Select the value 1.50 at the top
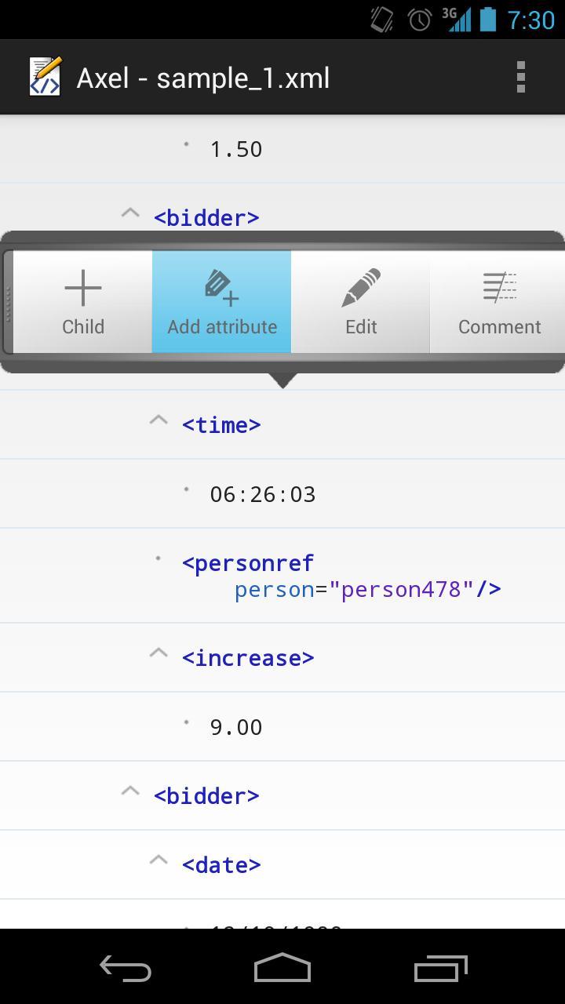565x1004 pixels. click(x=235, y=148)
